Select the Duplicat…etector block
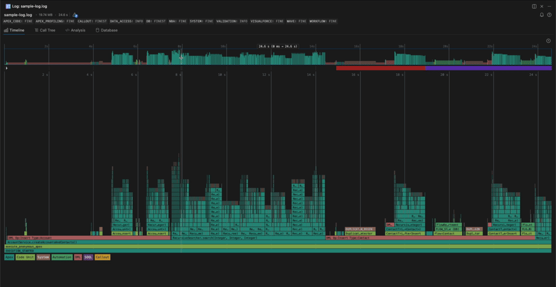The width and height of the screenshot is (556, 287). pos(360,233)
